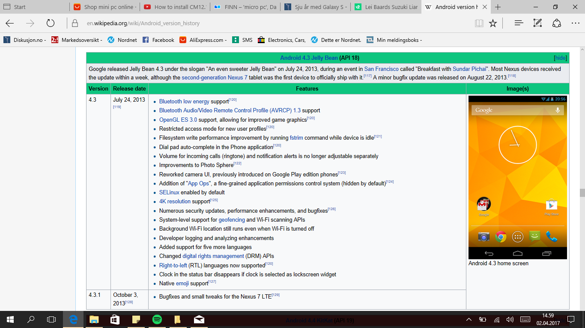Open the App Ops link
Viewport: 585px width, 328px height.
[x=198, y=184]
